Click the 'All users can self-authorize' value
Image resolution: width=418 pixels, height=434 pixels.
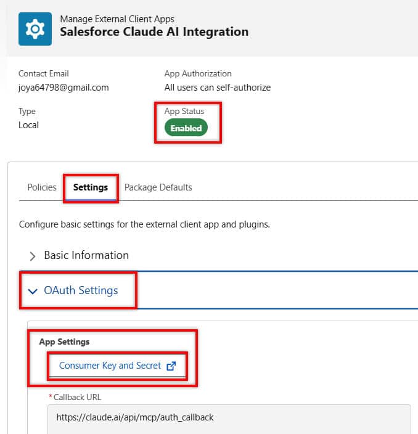click(218, 88)
